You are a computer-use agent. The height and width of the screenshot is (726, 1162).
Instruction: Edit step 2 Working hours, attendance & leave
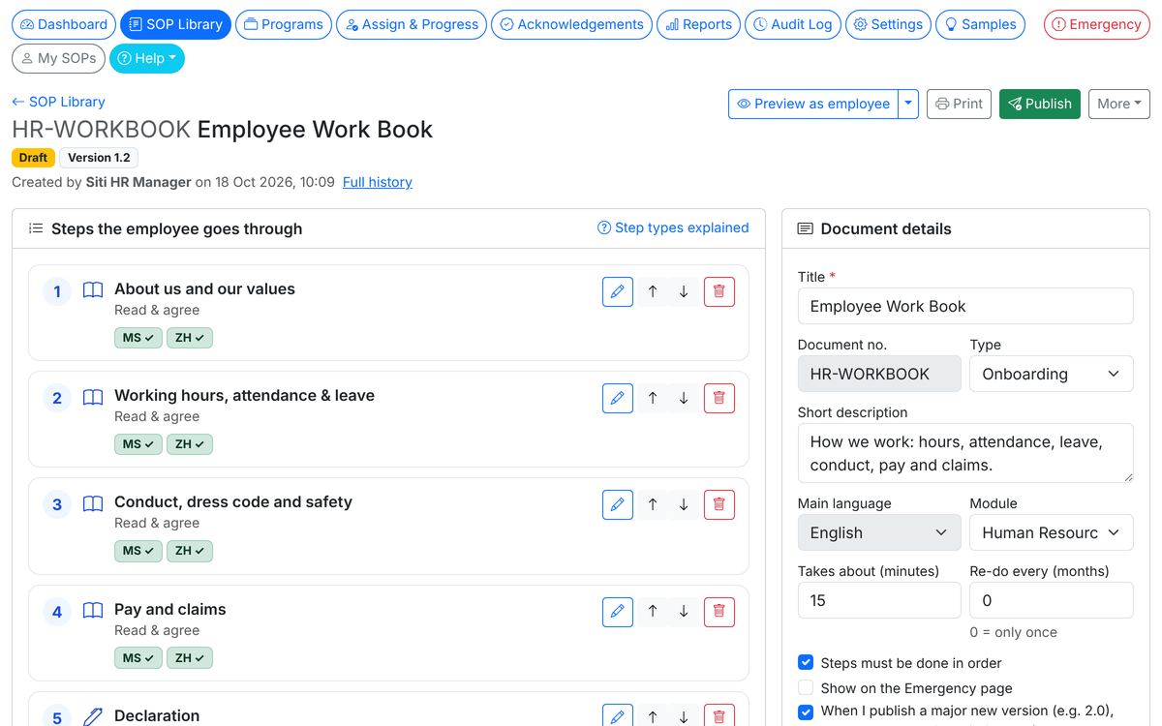(618, 398)
